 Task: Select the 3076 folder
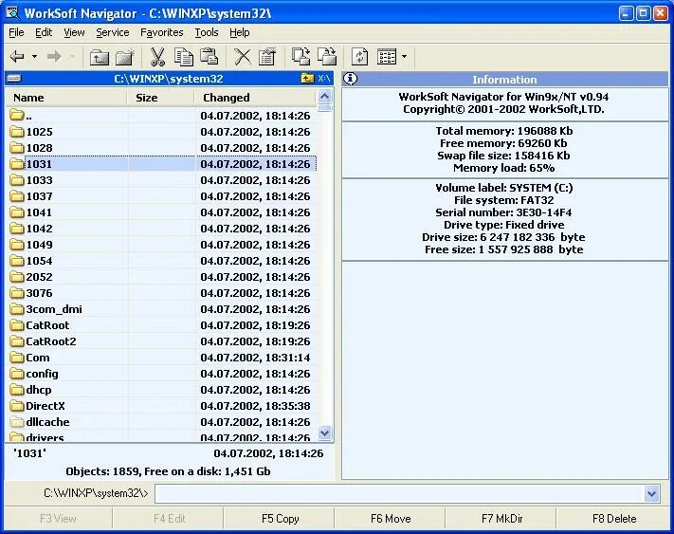pos(161,293)
